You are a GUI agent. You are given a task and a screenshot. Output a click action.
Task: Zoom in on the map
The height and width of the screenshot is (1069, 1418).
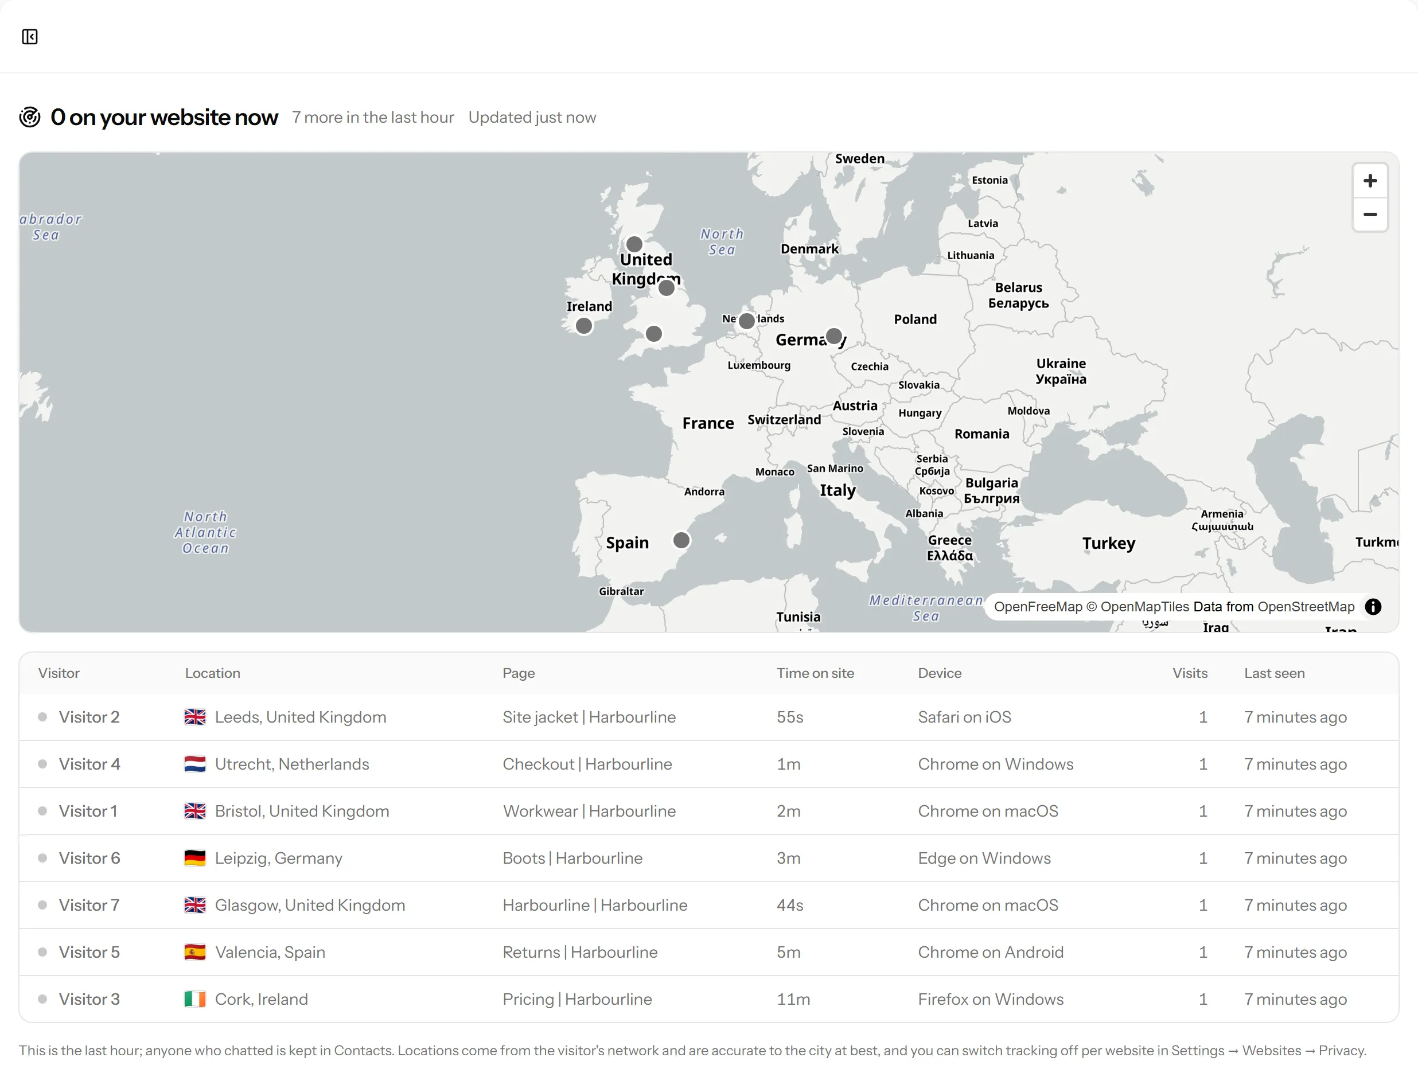coord(1370,181)
